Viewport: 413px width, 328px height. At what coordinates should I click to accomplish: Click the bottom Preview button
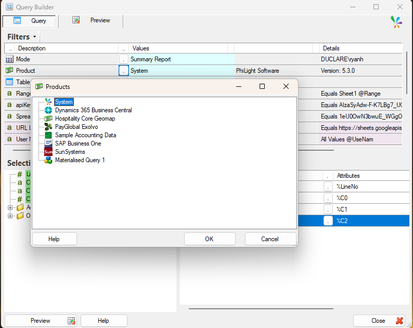click(41, 321)
